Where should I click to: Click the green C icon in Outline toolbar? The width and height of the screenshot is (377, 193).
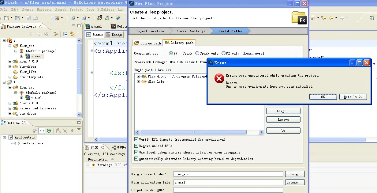point(49,131)
